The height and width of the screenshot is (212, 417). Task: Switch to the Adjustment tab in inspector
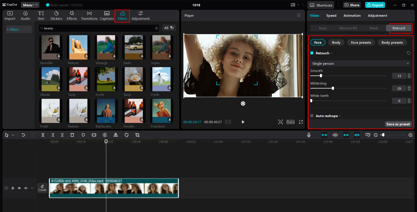(x=378, y=15)
